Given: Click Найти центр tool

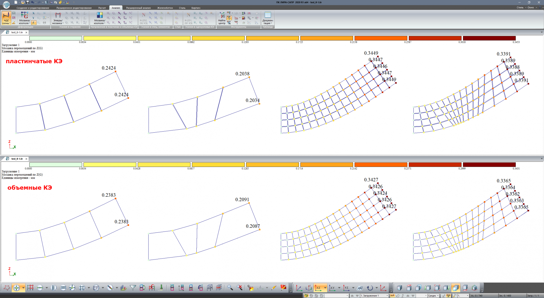Looking at the screenshot, I should (222, 18).
